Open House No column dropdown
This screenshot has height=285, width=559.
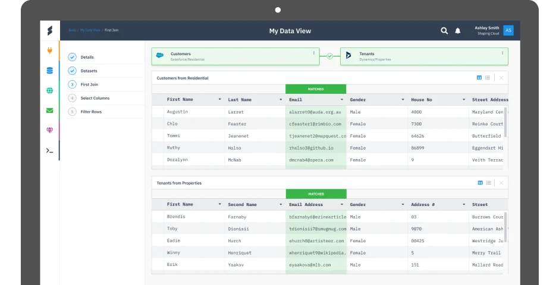(464, 100)
